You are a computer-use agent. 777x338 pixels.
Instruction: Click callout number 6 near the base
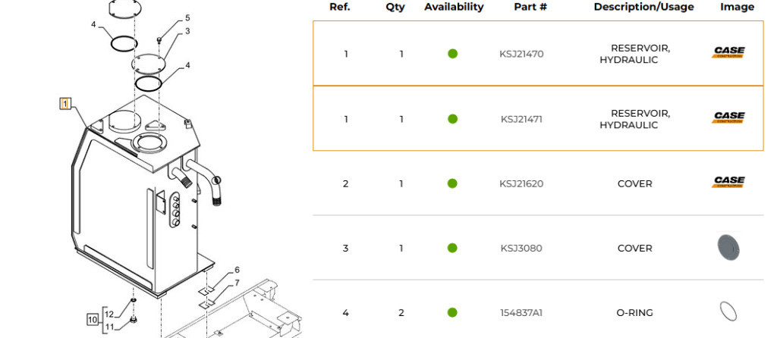[237, 271]
